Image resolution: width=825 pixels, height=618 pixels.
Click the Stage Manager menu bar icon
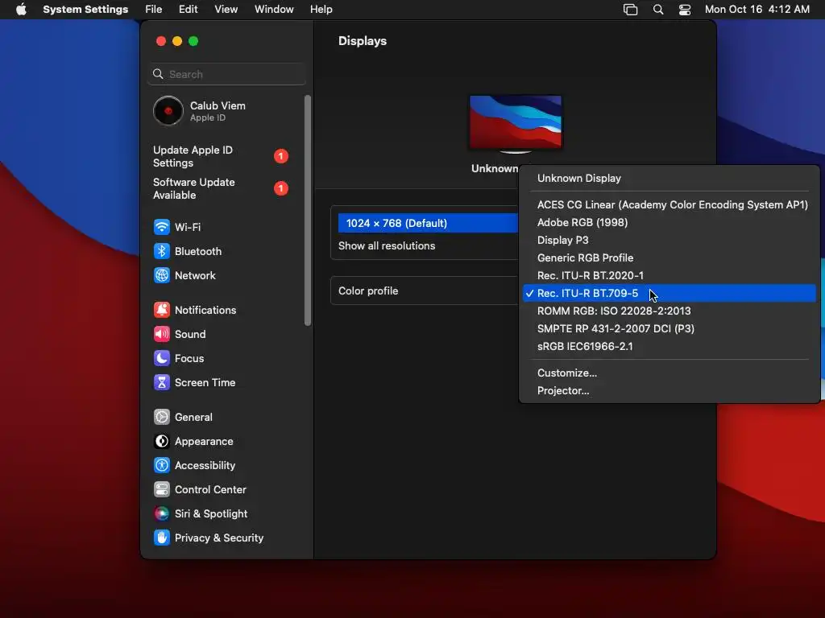pos(630,10)
